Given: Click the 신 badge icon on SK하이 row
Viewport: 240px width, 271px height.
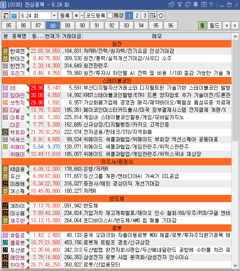Looking at the screenshot, I should (5, 206).
